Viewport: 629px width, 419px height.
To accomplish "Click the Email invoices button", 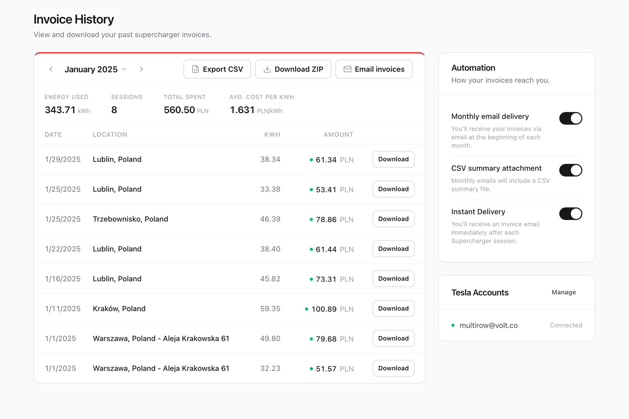I will (374, 69).
